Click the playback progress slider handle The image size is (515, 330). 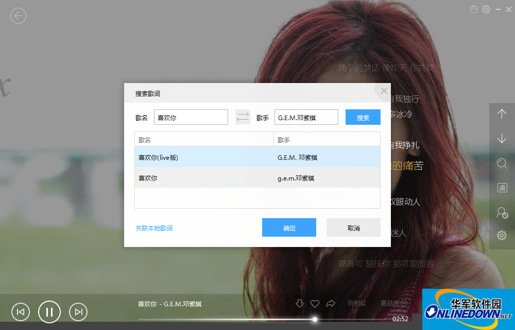click(x=315, y=319)
